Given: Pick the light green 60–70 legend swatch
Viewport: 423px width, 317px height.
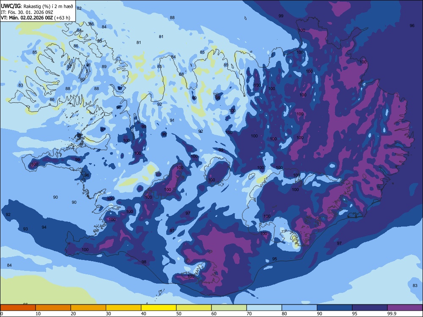Looking at the screenshot, I should tap(229, 308).
